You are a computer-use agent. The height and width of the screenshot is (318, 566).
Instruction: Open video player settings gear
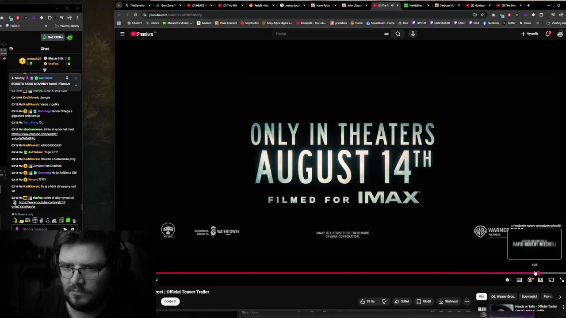(x=530, y=280)
